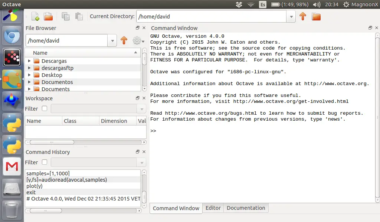Switch to the Editor tab
This screenshot has height=222, width=380.
click(213, 208)
